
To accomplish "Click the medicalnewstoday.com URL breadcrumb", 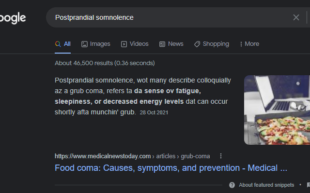I will 103,156.
